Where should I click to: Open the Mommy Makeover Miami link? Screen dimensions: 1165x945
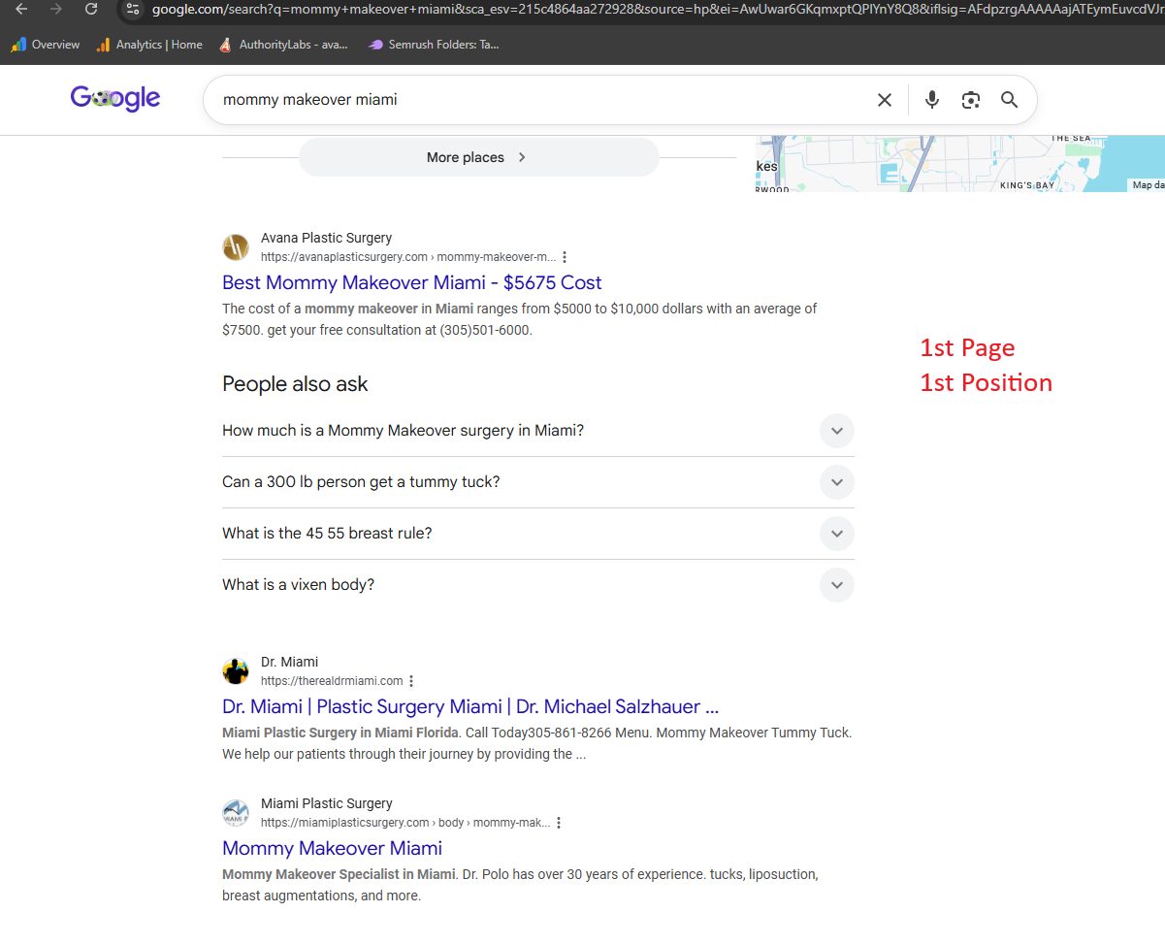click(332, 848)
